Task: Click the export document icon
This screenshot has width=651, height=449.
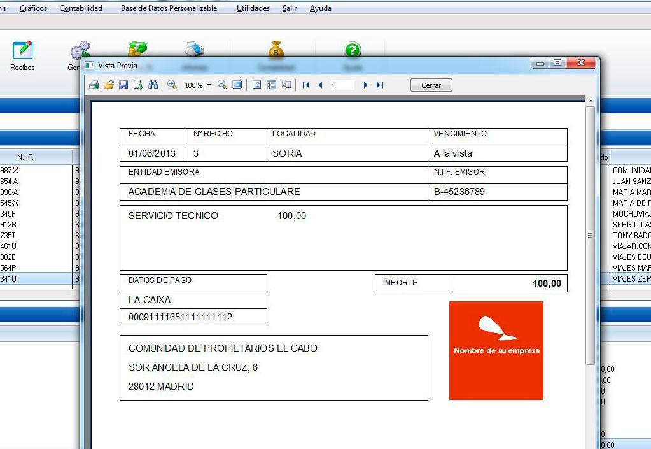Action: [x=138, y=85]
